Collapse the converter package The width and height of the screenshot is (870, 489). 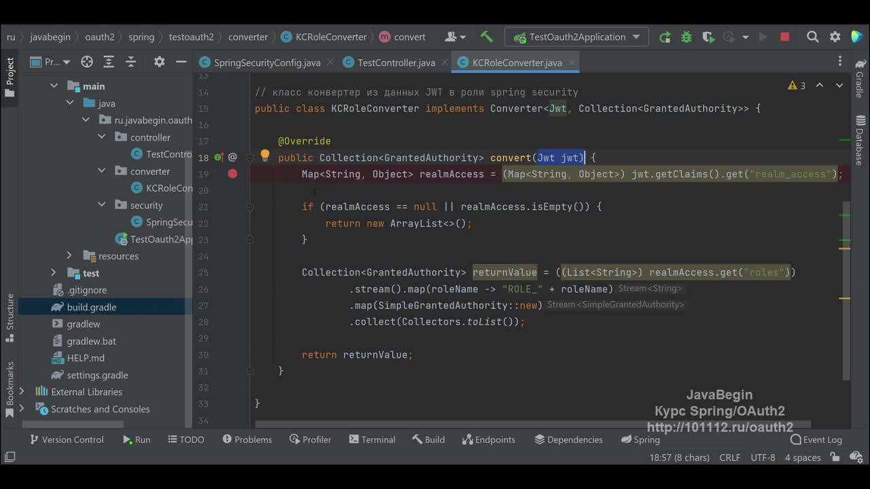(x=102, y=170)
